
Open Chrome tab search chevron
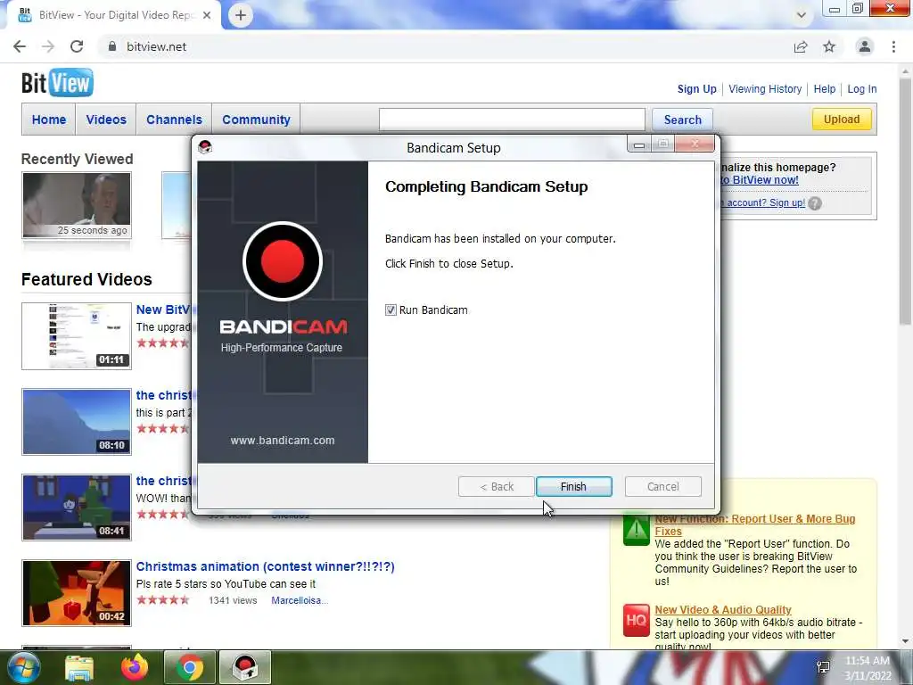tap(802, 15)
